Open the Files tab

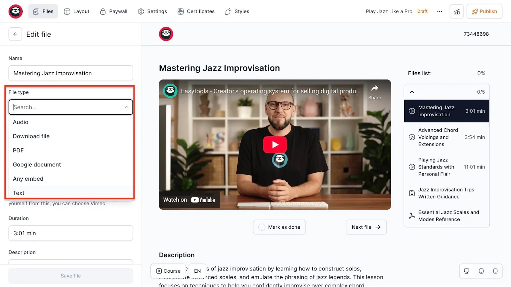pyautogui.click(x=43, y=11)
